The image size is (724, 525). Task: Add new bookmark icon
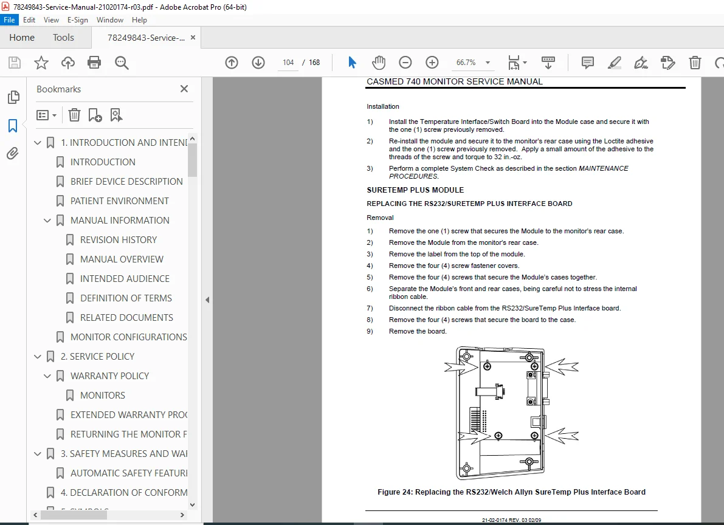tap(95, 115)
